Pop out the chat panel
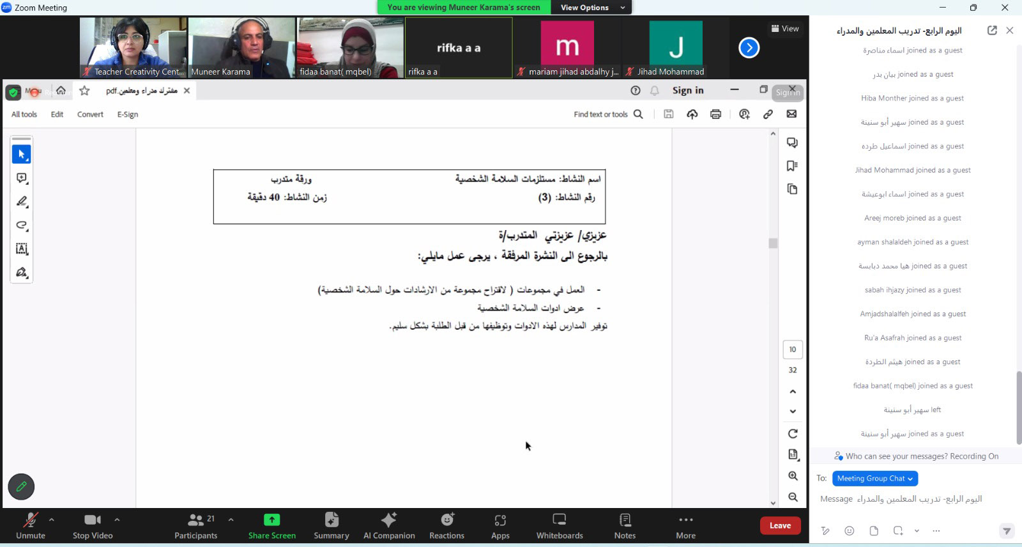The height and width of the screenshot is (547, 1022). coord(992,31)
